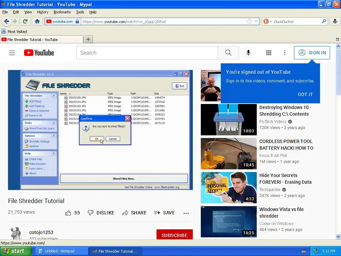
Task: Open CORDLESS POWER TOOL BATTERY HACK title
Action: coord(286,145)
